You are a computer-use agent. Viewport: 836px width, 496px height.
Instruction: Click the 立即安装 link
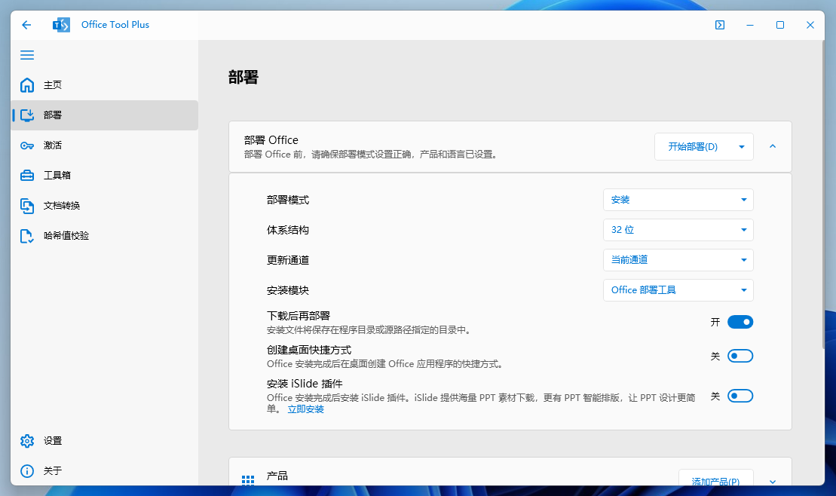305,409
